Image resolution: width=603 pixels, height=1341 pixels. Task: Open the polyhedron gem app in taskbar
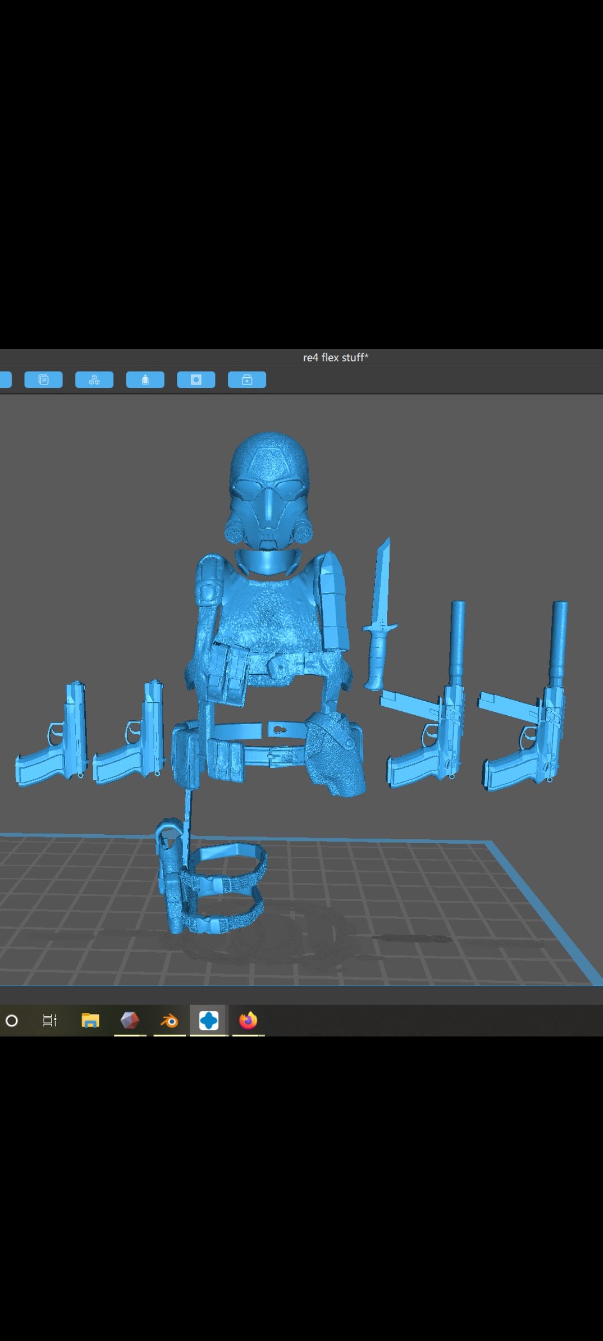coord(130,1021)
